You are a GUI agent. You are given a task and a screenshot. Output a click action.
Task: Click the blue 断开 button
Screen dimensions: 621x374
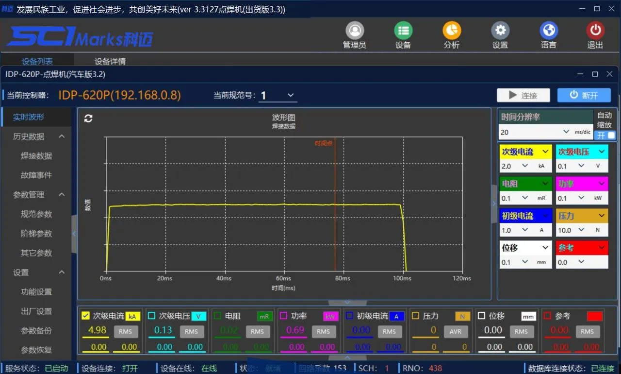(x=584, y=95)
